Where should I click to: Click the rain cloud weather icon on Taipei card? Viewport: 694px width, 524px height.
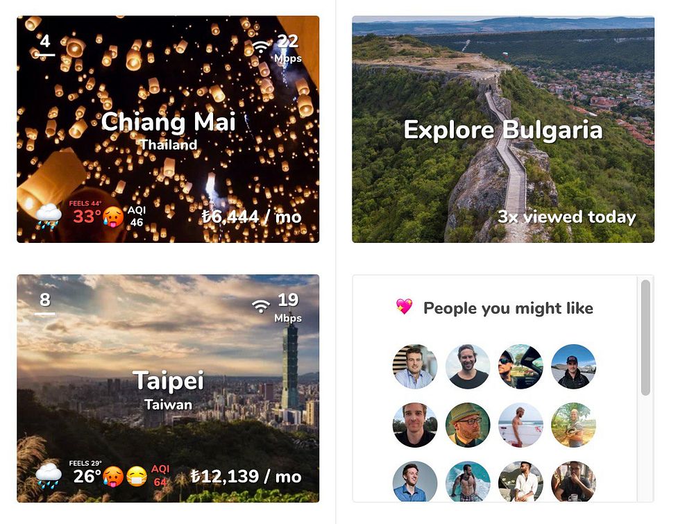(x=49, y=475)
